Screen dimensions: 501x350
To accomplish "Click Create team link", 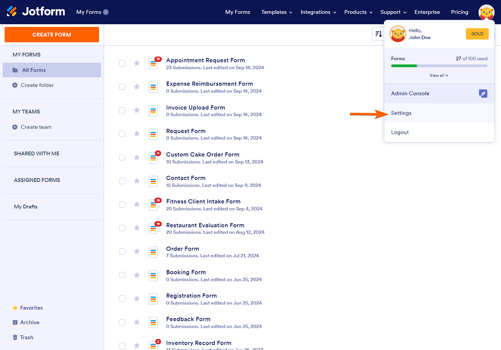I will point(36,127).
